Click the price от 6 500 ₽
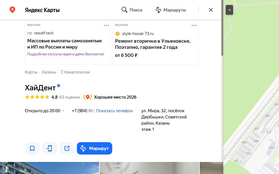Viewport: 279px width, 174px height. point(126,55)
